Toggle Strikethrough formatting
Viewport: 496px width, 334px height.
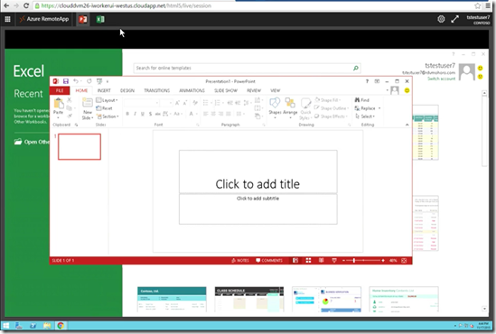[x=157, y=114]
